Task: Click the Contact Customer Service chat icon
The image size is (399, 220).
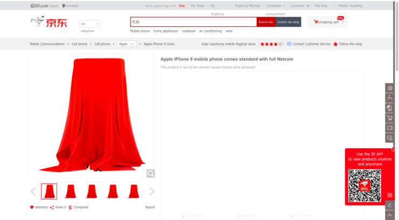Action: (x=289, y=44)
